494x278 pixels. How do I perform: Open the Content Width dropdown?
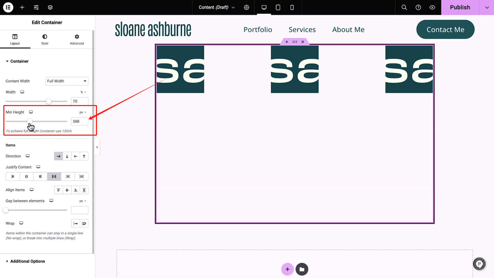(x=67, y=81)
